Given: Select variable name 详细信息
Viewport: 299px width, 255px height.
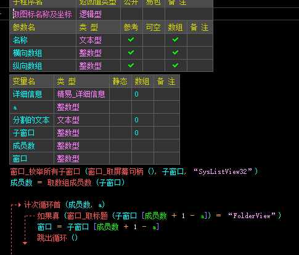Looking at the screenshot, I should [x=27, y=94].
